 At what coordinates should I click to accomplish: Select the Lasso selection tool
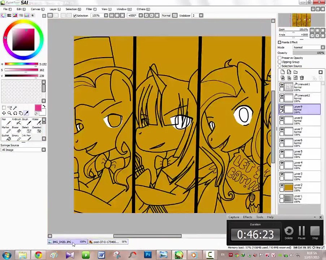click(9, 108)
